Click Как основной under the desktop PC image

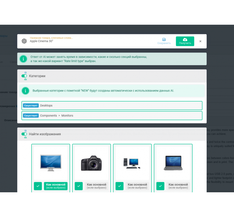pos(137,186)
